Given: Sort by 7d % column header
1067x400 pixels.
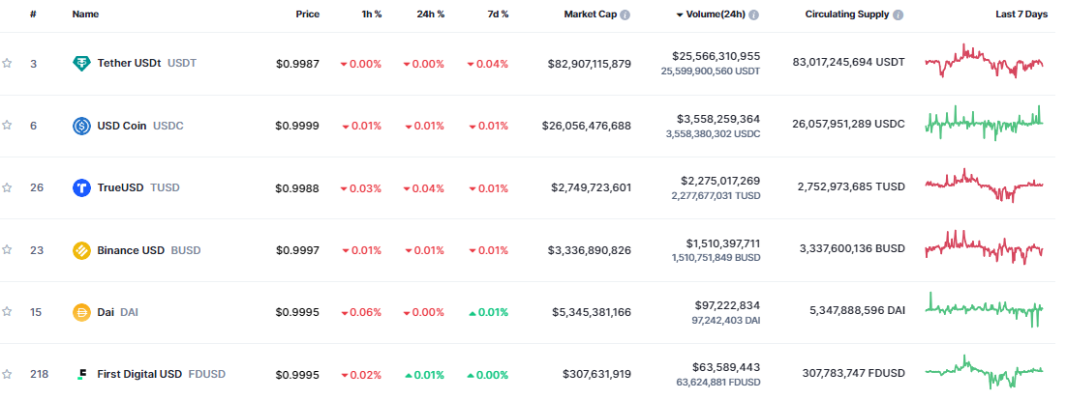Looking at the screenshot, I should 498,15.
